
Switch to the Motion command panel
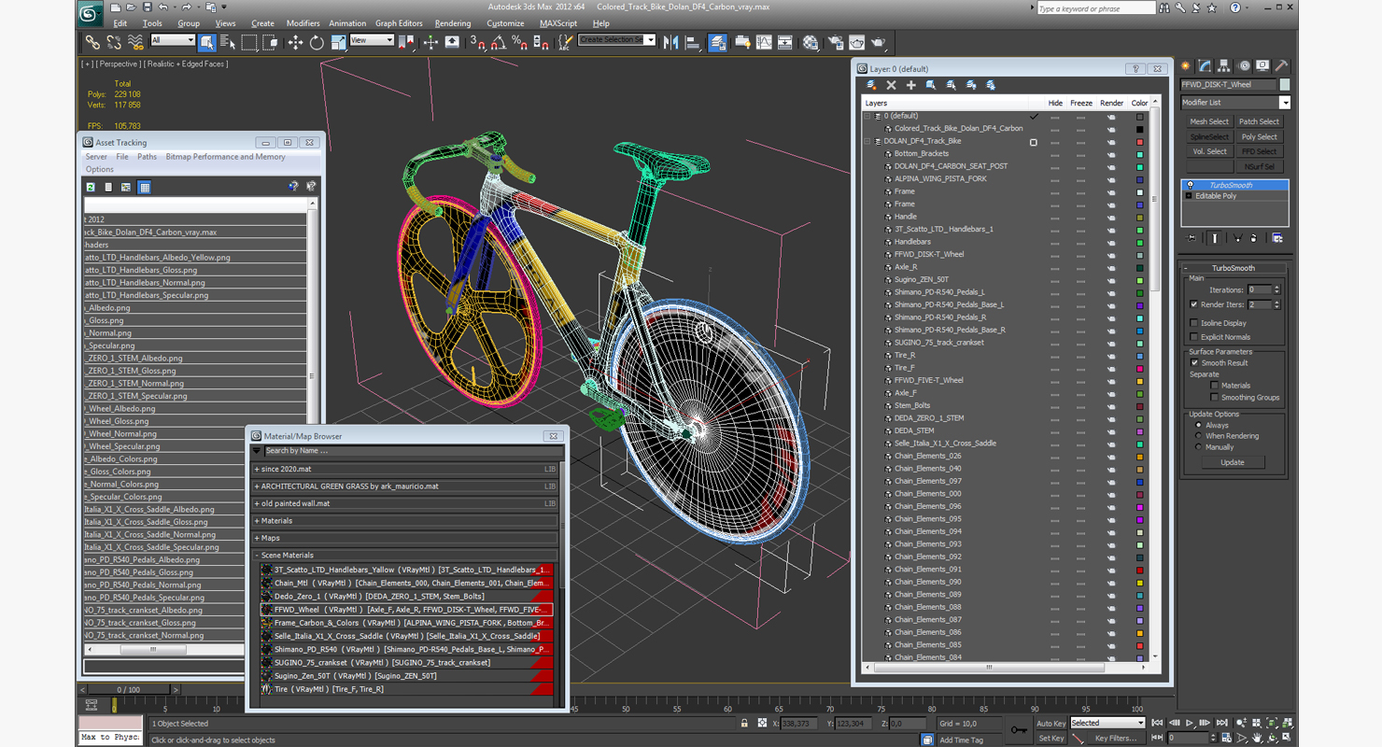coord(1244,66)
